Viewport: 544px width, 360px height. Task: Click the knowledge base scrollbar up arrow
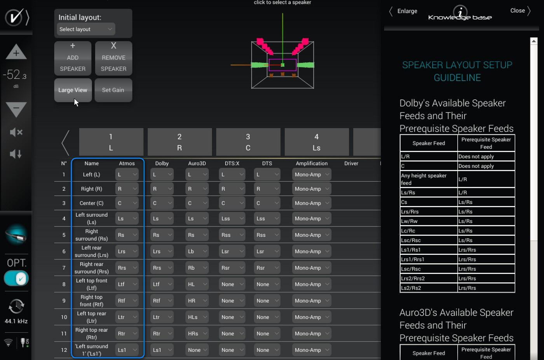click(534, 41)
